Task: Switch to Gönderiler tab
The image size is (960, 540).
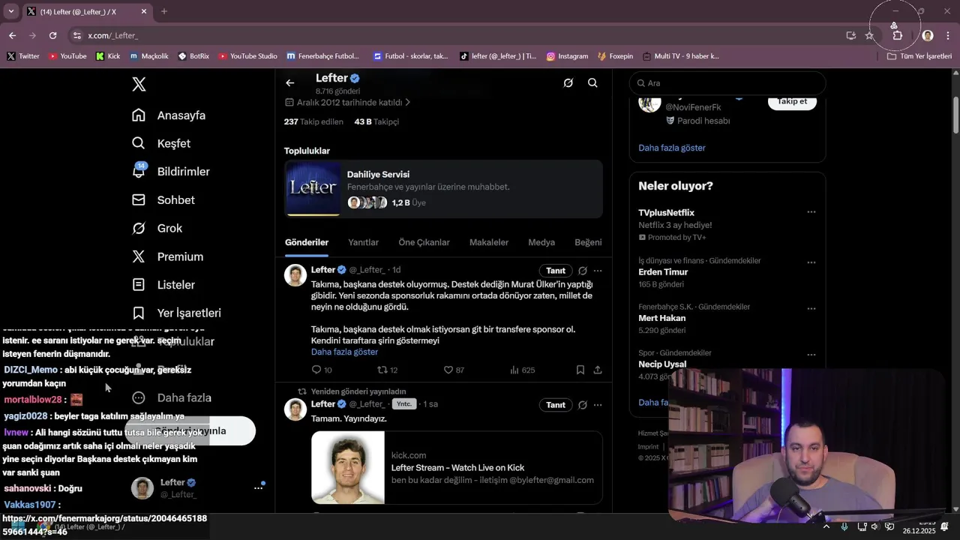Action: 307,242
